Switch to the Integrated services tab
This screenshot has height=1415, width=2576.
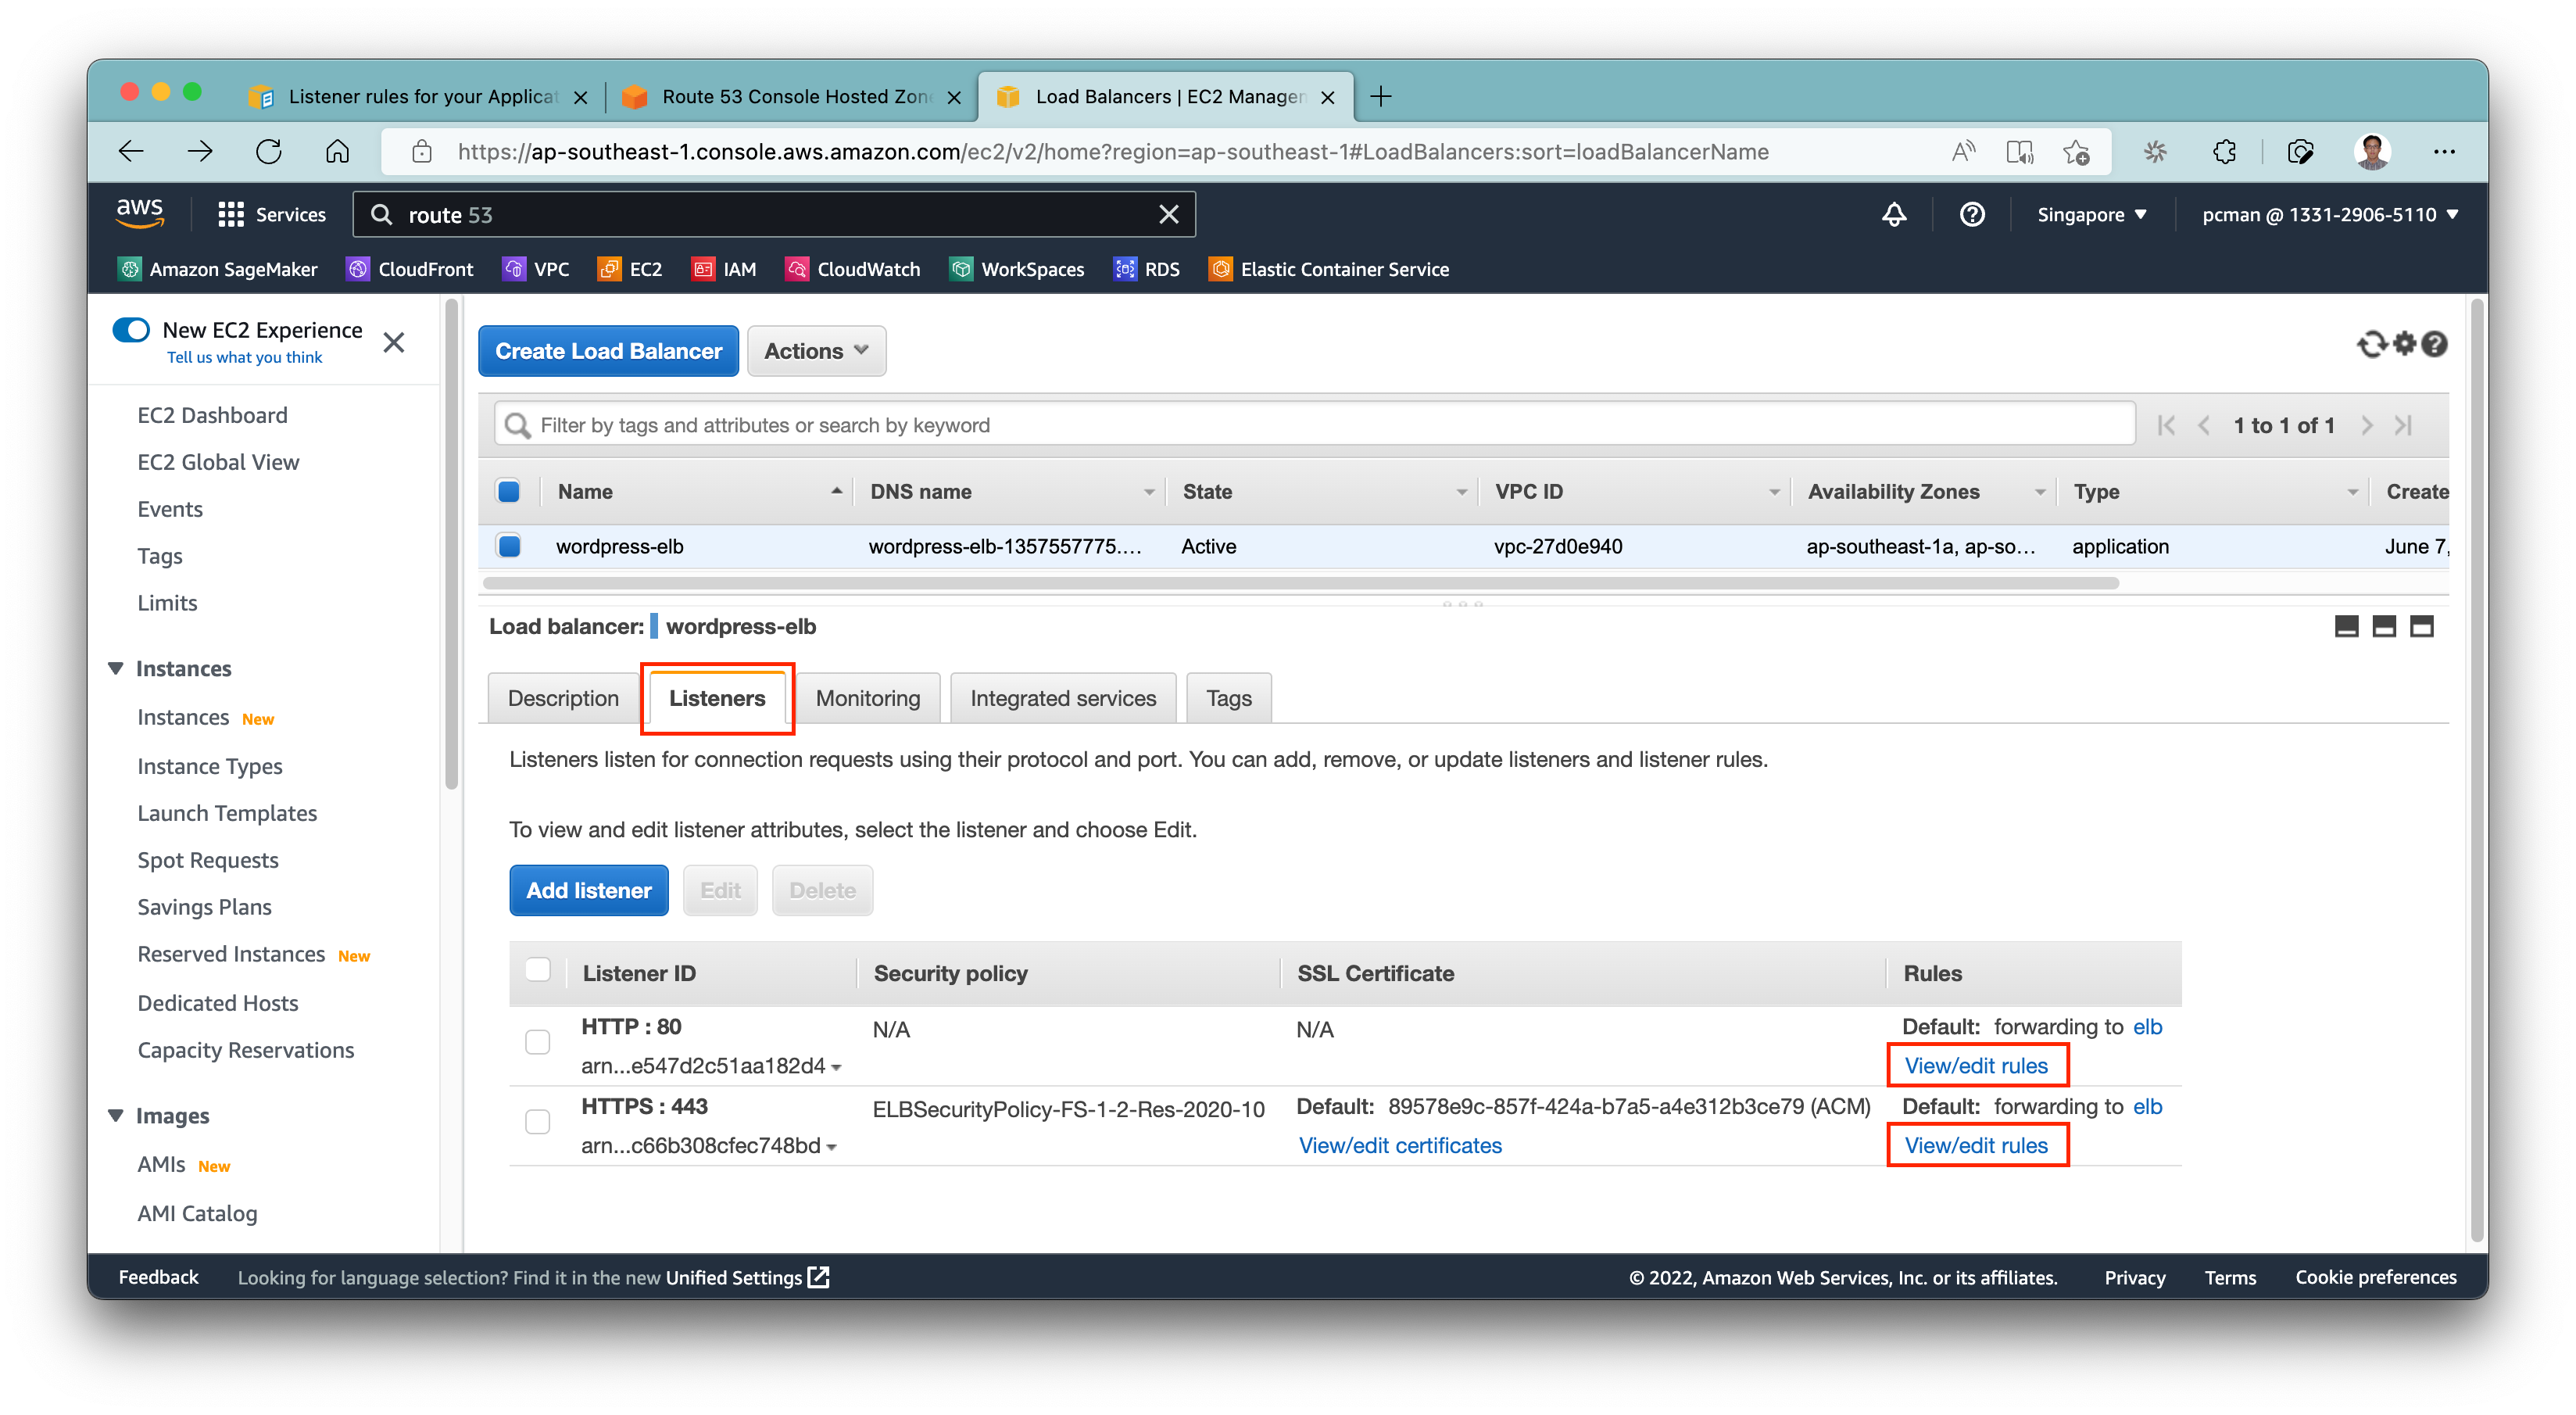(x=1063, y=698)
